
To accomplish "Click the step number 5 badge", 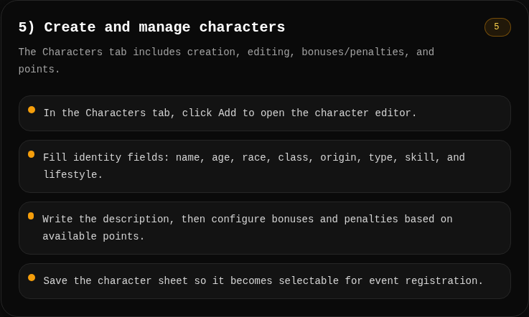I will 497,27.
